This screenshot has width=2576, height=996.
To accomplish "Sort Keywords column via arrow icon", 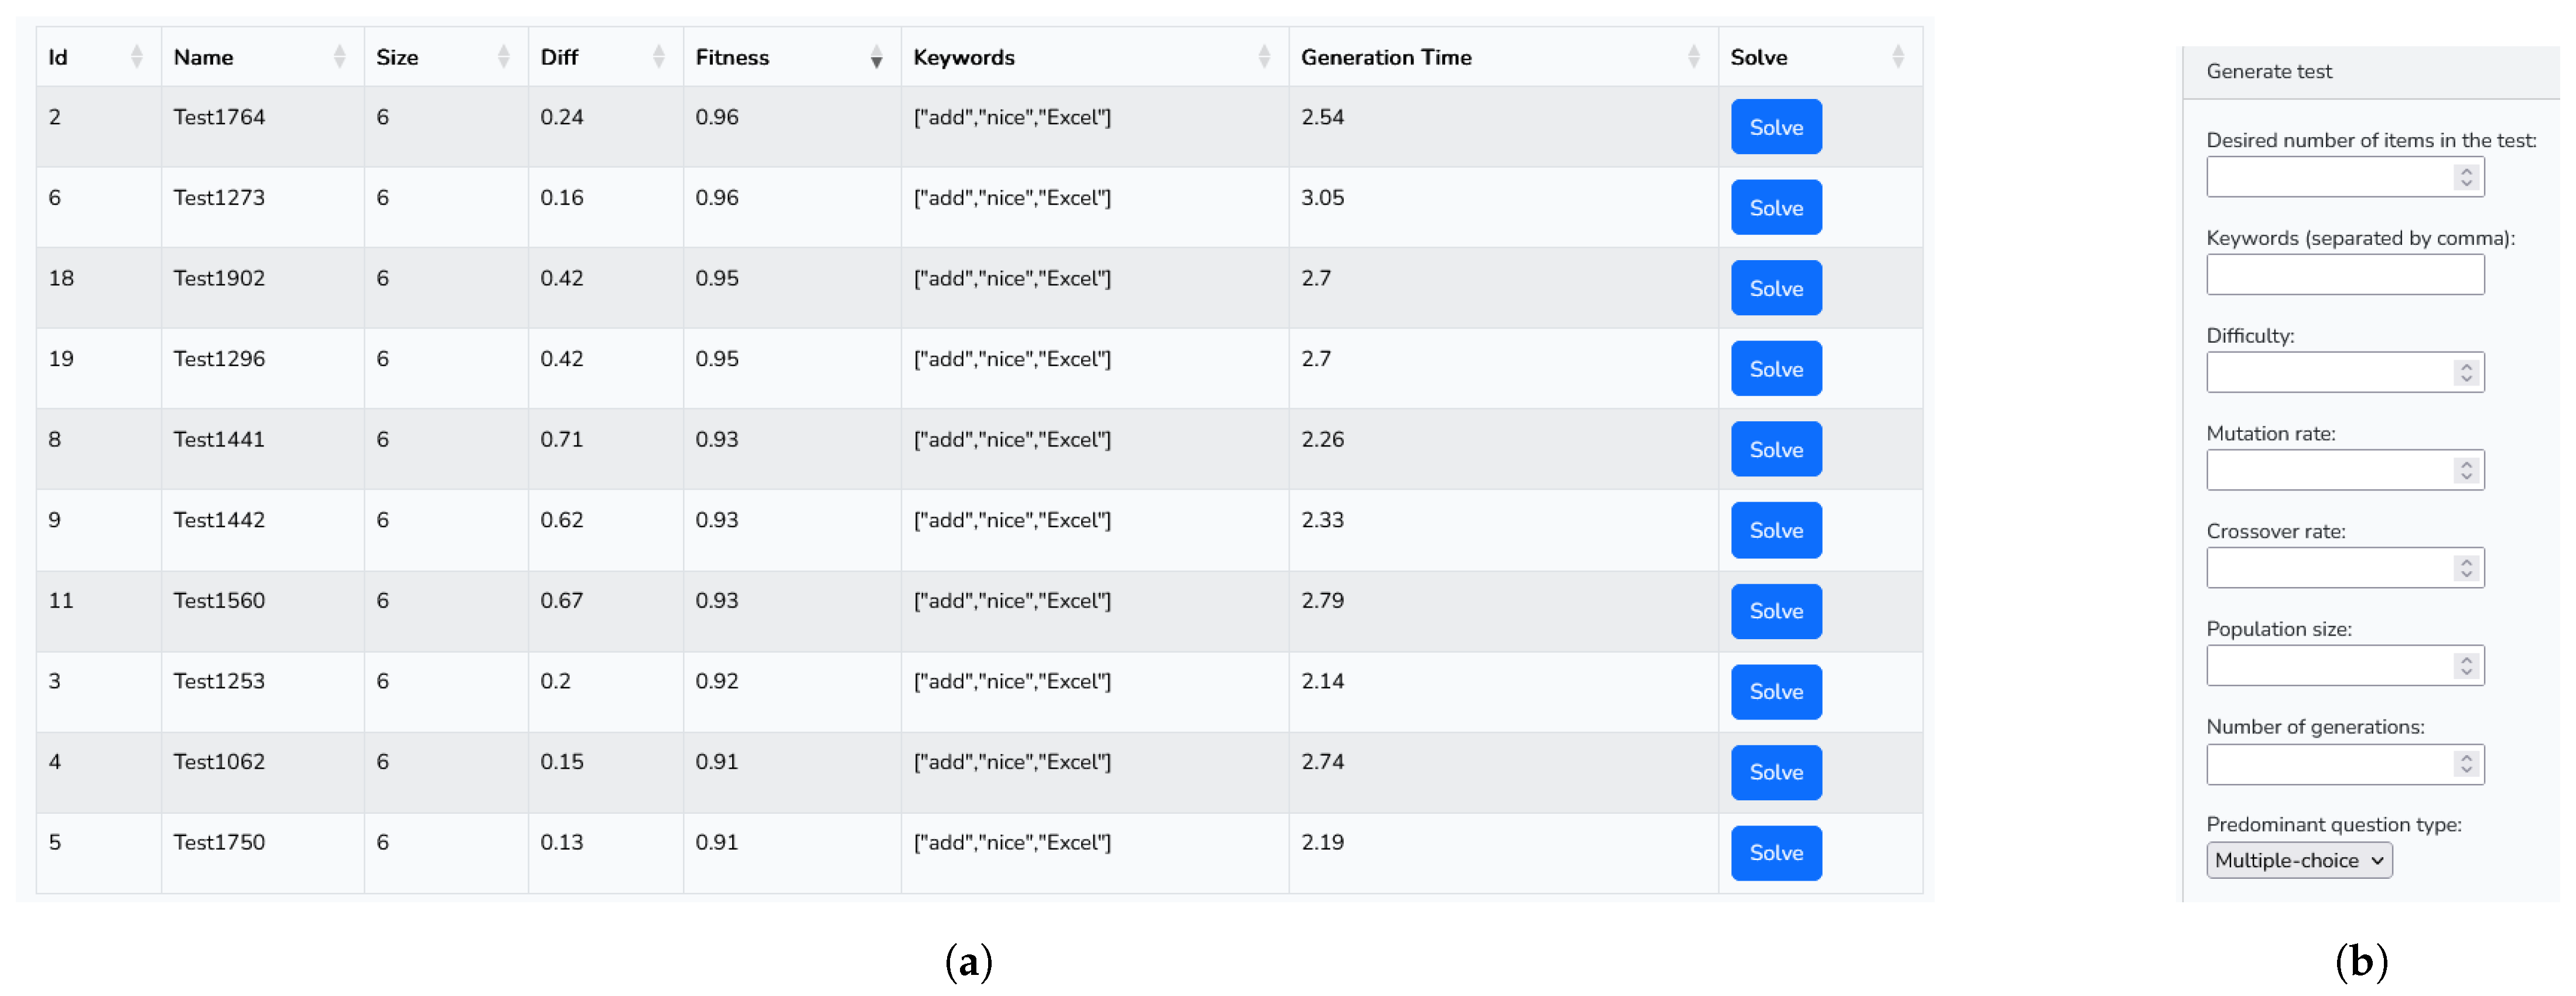I will 1264,57.
